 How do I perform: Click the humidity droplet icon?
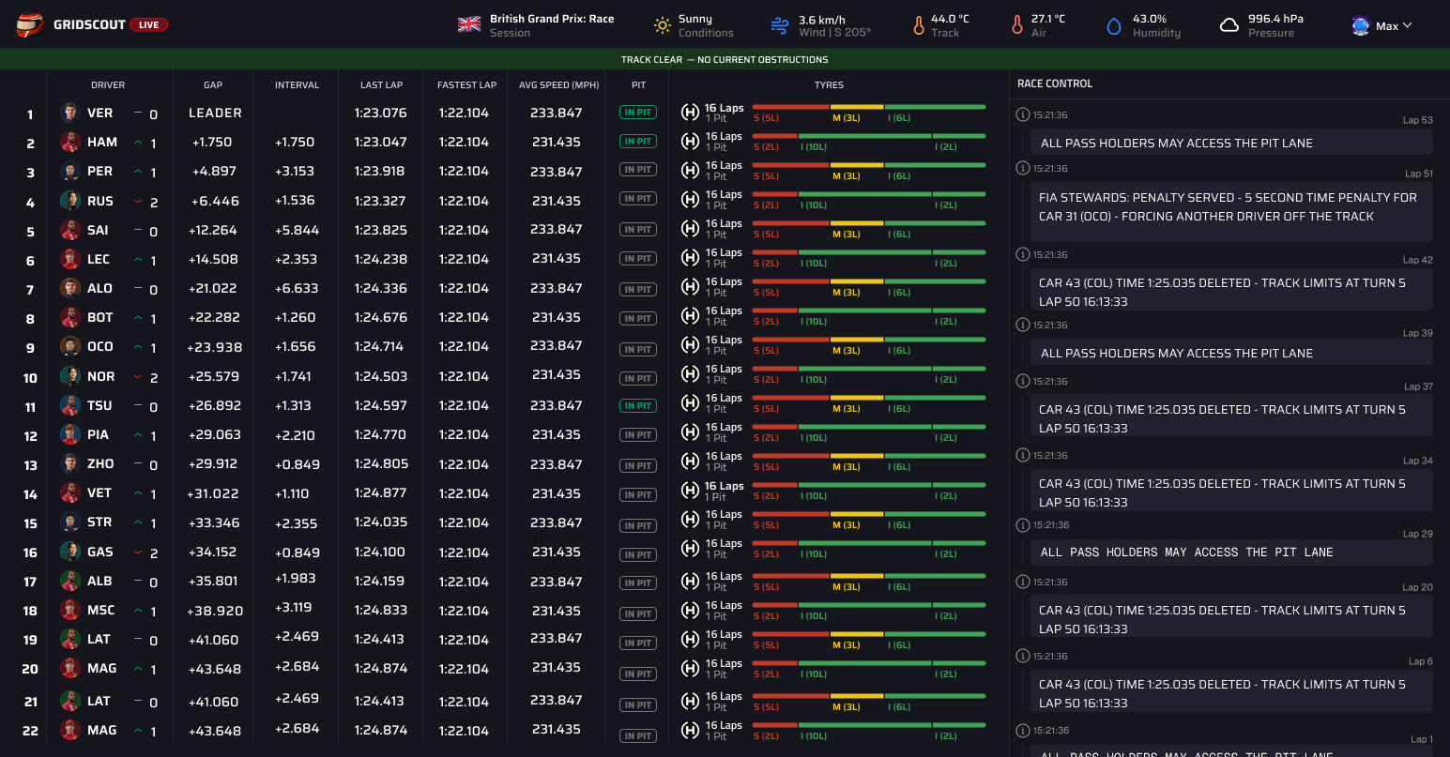click(1114, 24)
